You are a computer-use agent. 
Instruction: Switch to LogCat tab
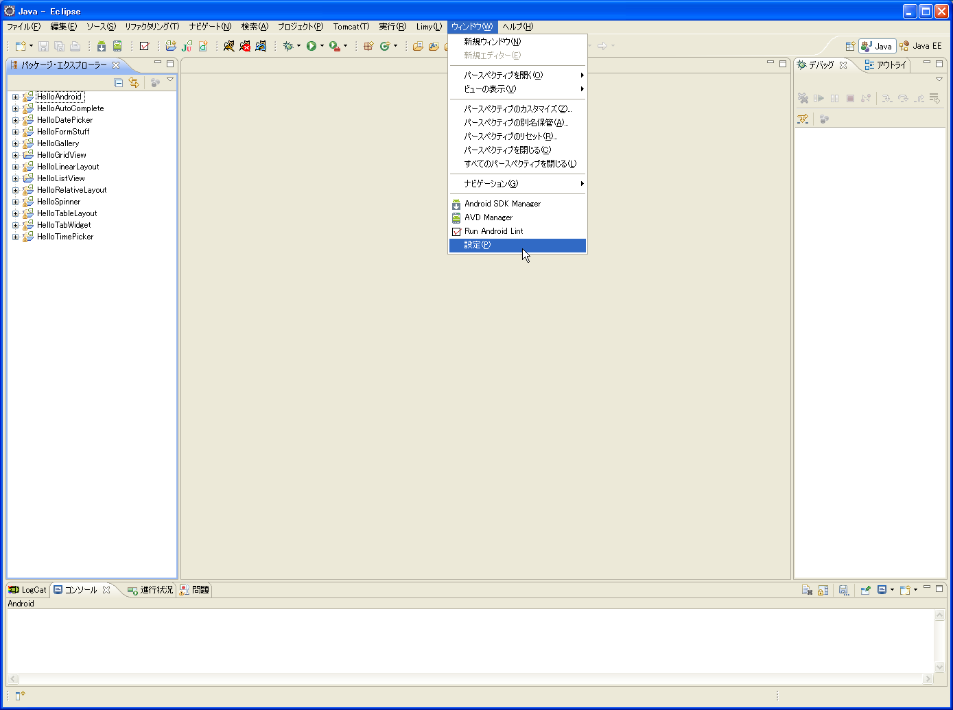27,590
